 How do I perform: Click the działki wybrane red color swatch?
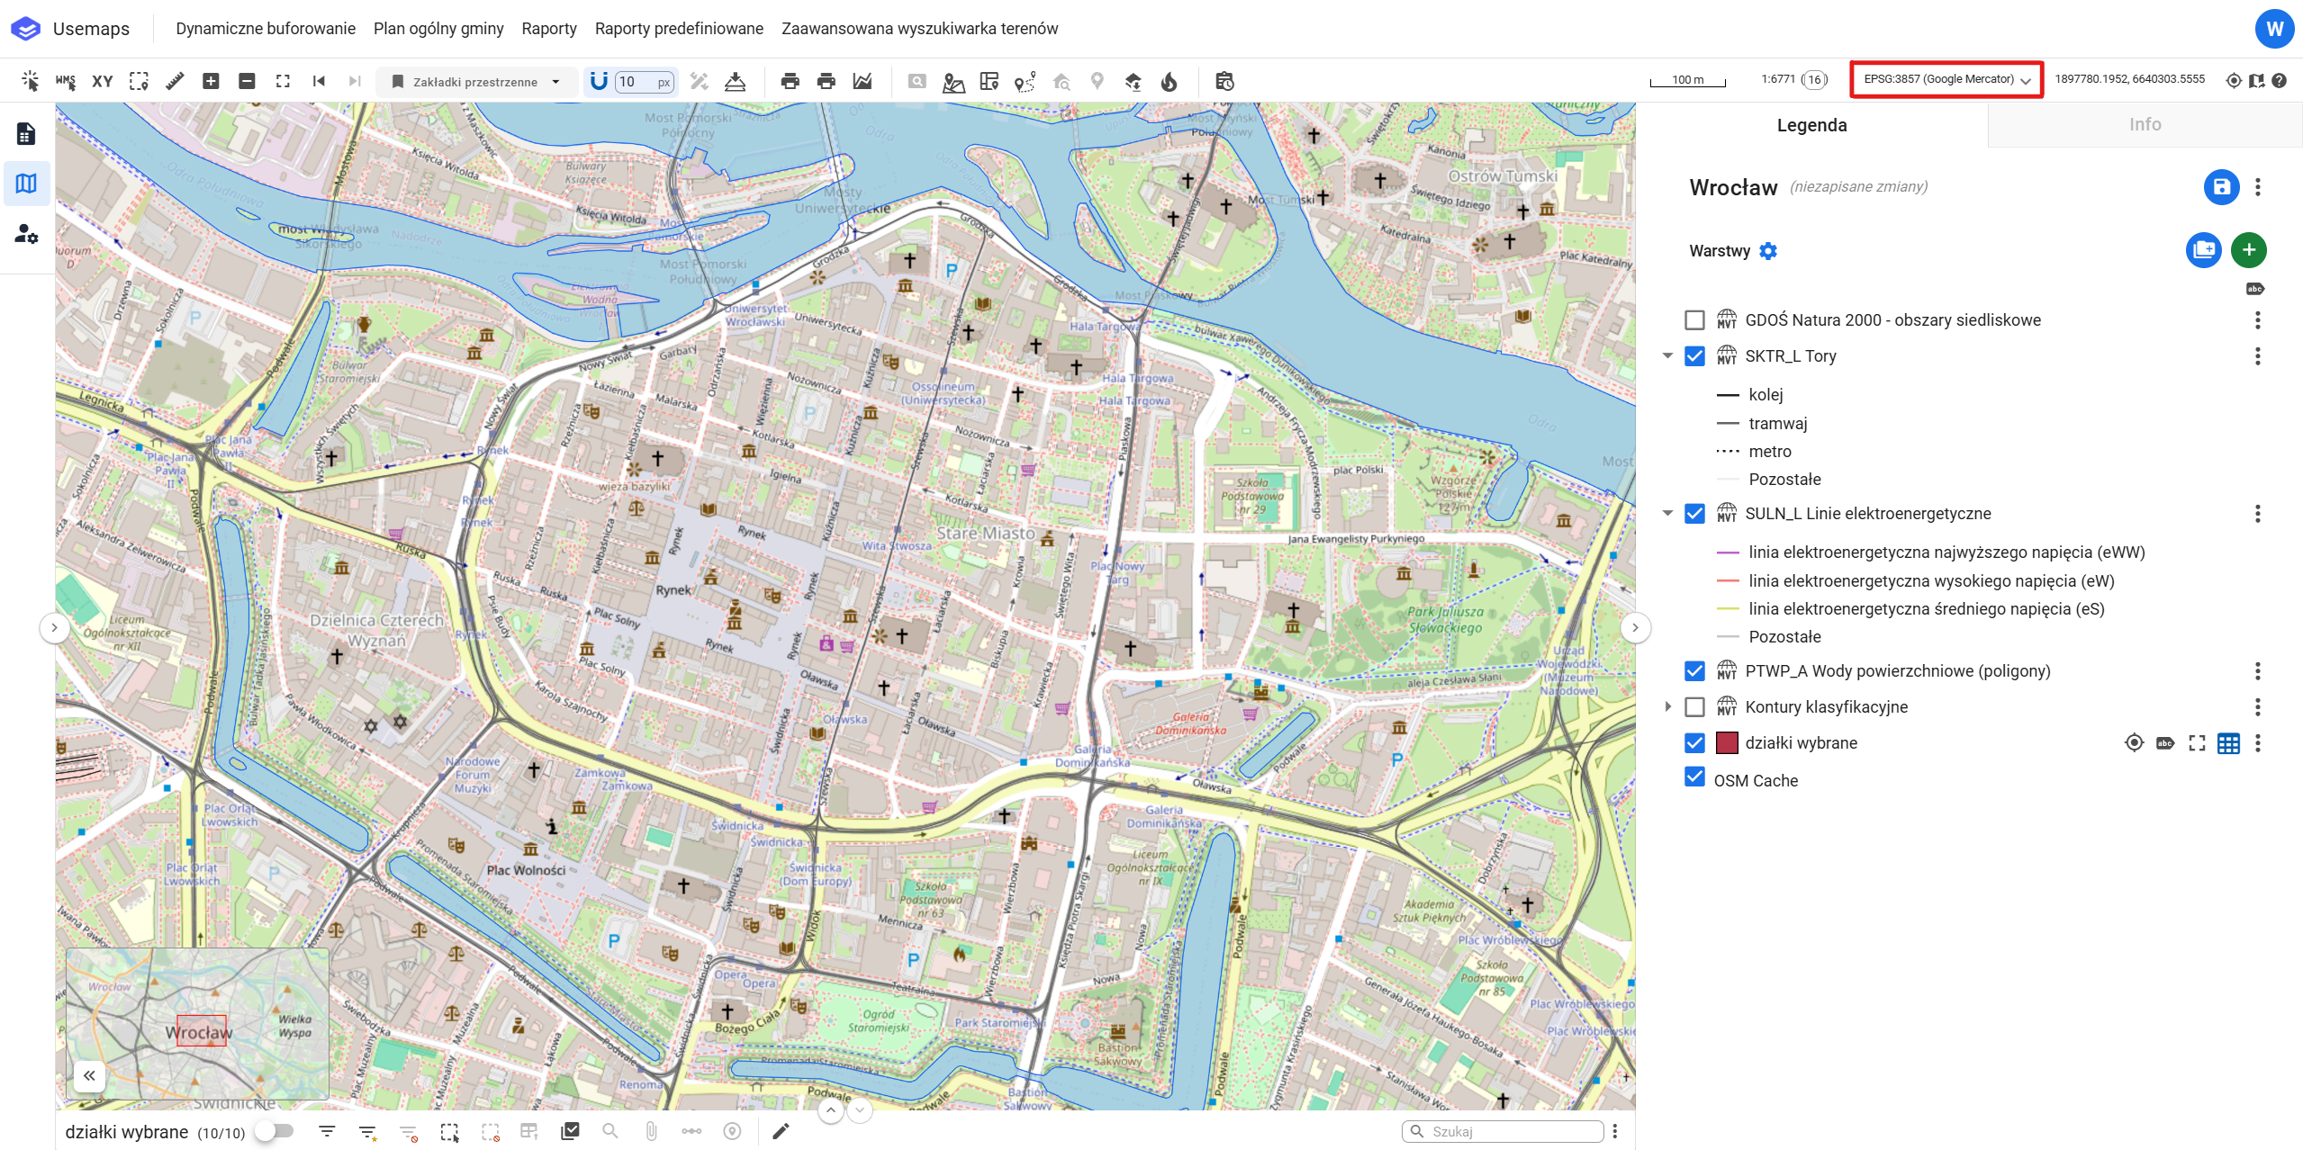coord(1726,743)
